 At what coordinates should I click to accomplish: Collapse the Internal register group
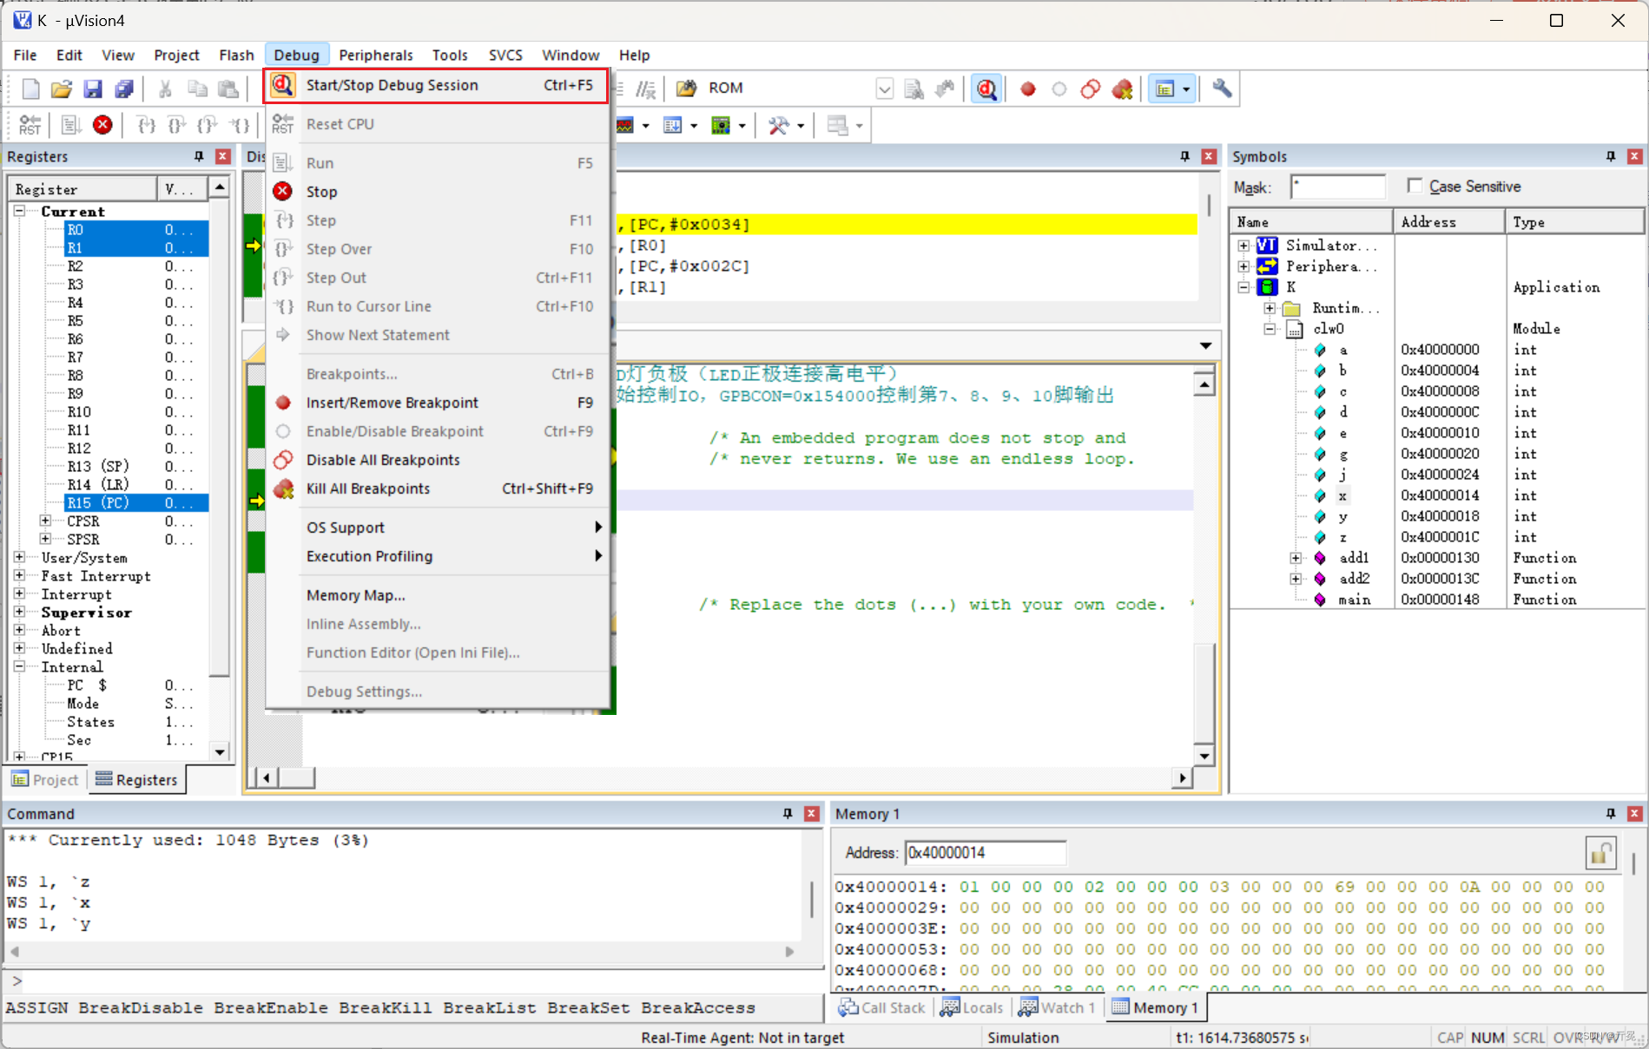click(x=20, y=666)
